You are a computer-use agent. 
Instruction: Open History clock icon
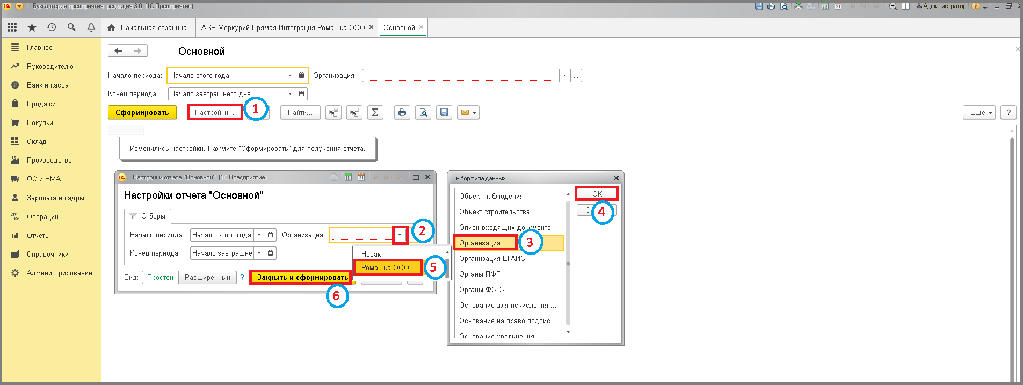(52, 27)
